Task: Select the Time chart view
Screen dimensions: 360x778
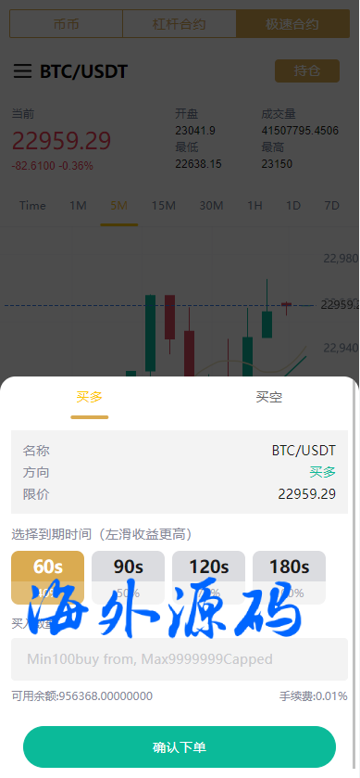Action: click(x=32, y=206)
